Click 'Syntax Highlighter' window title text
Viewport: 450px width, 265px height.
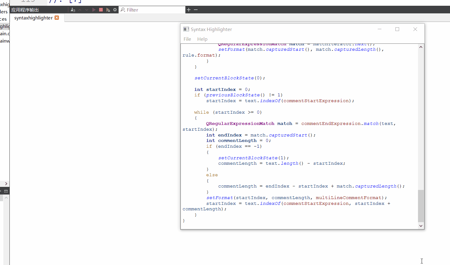tap(211, 29)
